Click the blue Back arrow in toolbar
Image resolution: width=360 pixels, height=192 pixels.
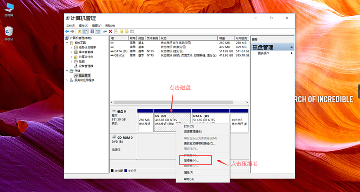tap(67, 31)
